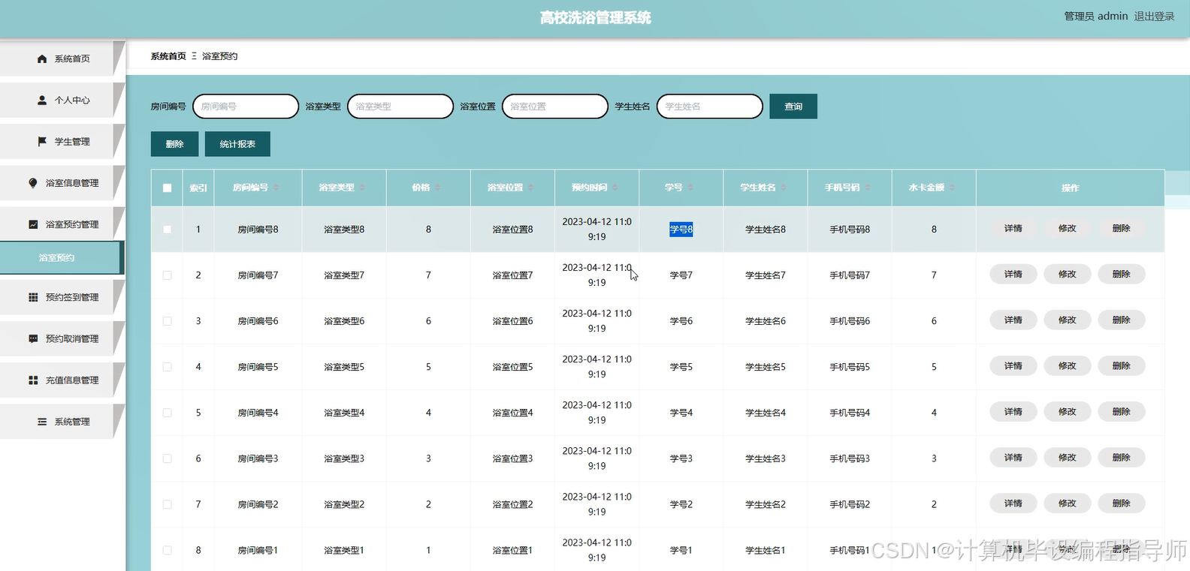Check the row for 房间编号4
This screenshot has width=1190, height=571.
[167, 413]
